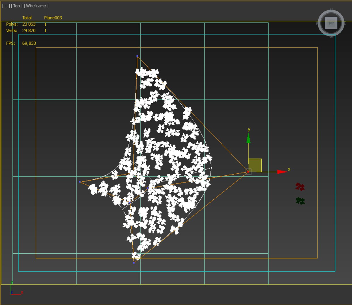
Task: Click the FPS value 69,833
Action: pyautogui.click(x=29, y=43)
